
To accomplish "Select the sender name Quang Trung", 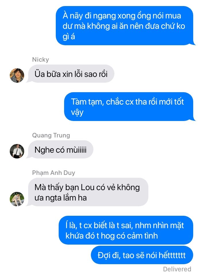I will (51, 135).
